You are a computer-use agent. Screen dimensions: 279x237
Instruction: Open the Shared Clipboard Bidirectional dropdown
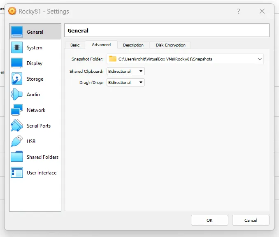(x=126, y=71)
